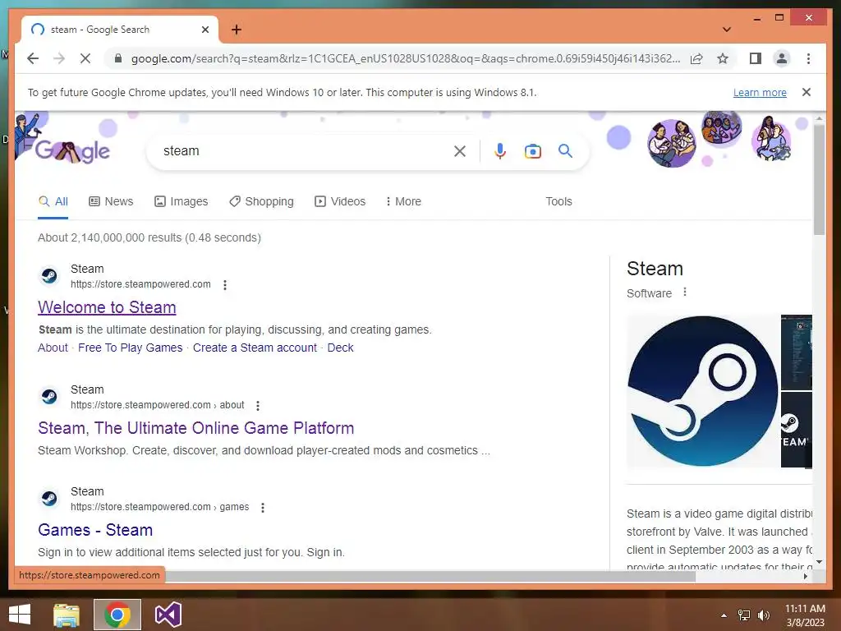This screenshot has height=631, width=841.
Task: Open the tab search dropdown chevron
Action: [727, 30]
